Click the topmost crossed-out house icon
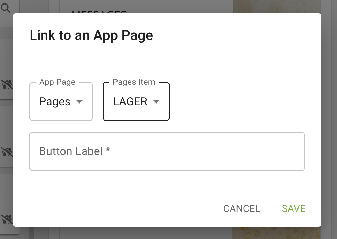The image size is (337, 239). click(7, 84)
